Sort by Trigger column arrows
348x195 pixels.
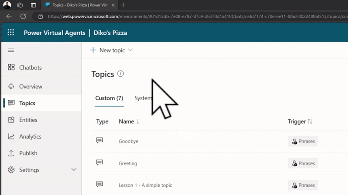[310, 121]
